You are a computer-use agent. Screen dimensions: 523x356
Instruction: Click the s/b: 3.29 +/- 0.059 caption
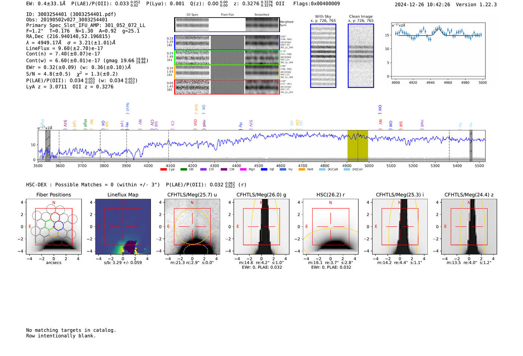pyautogui.click(x=123, y=263)
